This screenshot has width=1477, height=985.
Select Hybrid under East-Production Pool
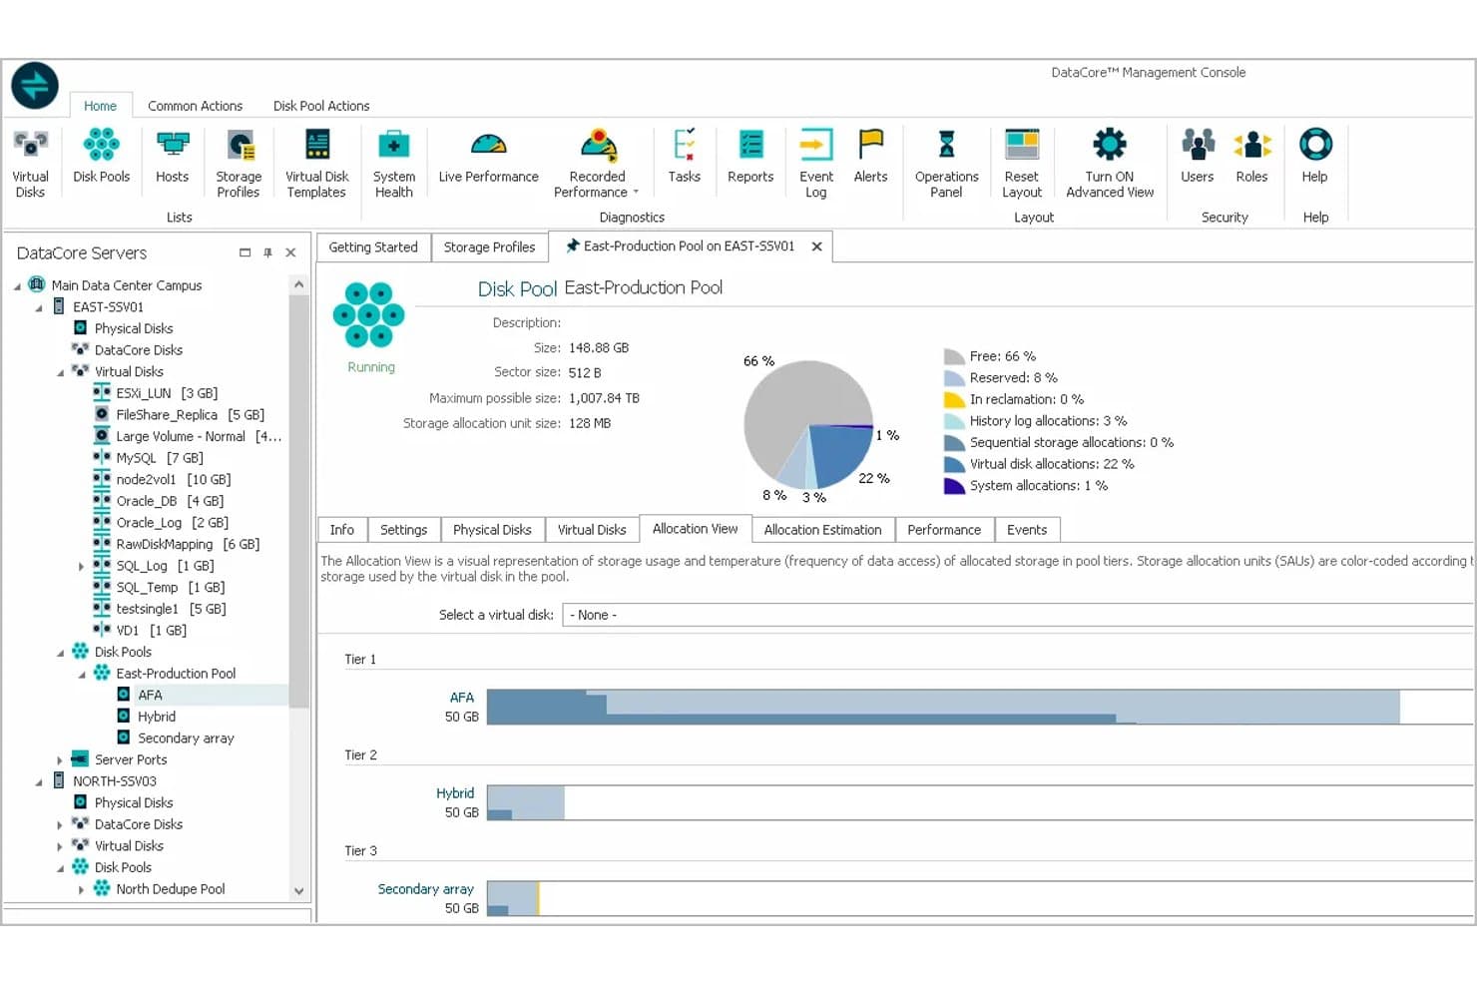pos(157,717)
